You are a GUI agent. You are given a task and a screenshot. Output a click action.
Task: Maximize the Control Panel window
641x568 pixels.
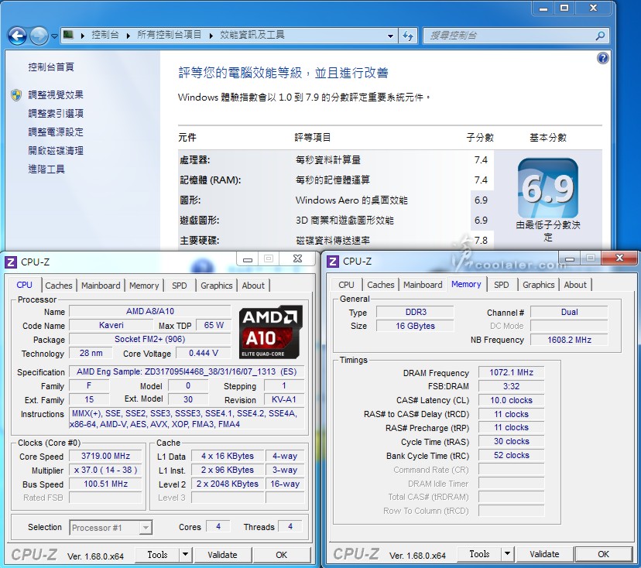[564, 8]
